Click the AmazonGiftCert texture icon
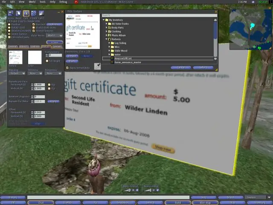Image resolution: width=273 pixels, height=205 pixels. 112,59
